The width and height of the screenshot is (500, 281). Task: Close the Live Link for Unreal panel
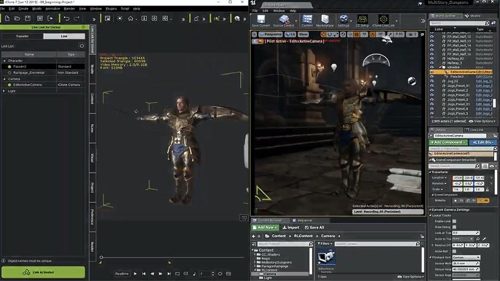click(x=83, y=27)
